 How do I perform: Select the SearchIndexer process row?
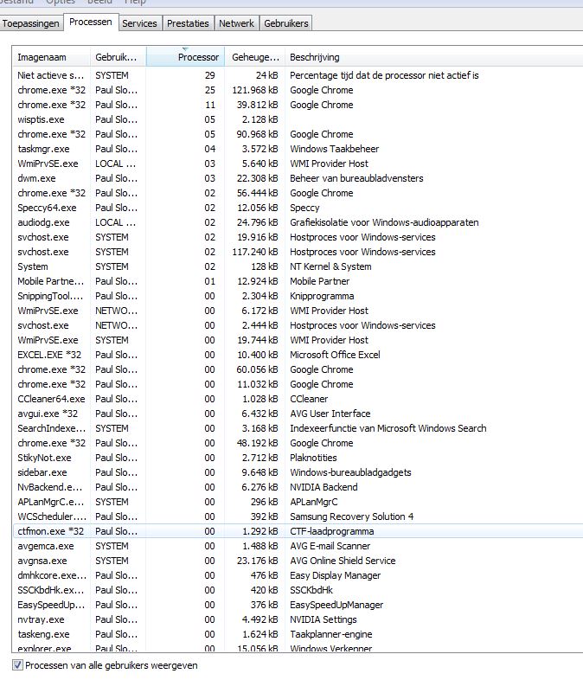298,428
